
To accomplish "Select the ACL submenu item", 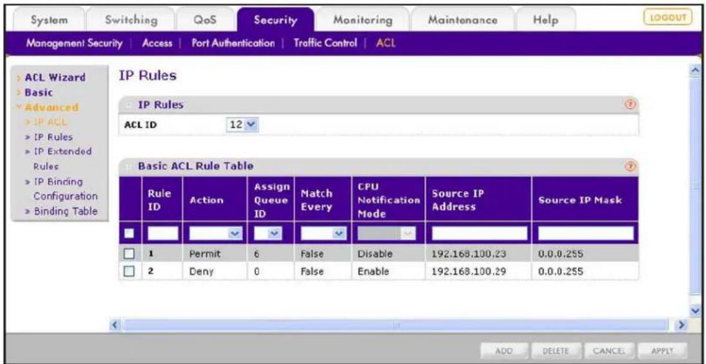I will coord(385,44).
